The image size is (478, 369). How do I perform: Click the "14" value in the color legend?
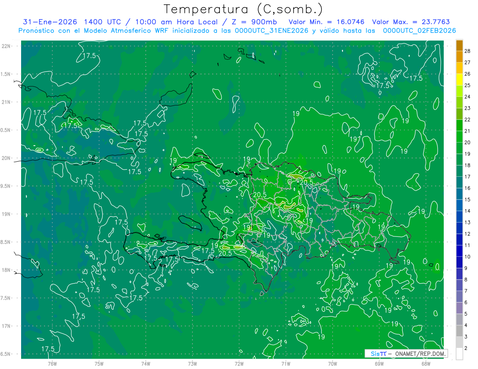[x=467, y=211]
